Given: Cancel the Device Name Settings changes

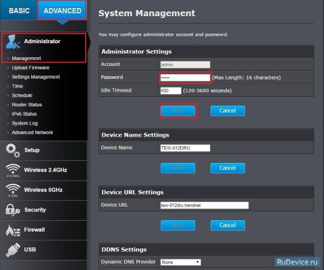Looking at the screenshot, I should pos(227,168).
